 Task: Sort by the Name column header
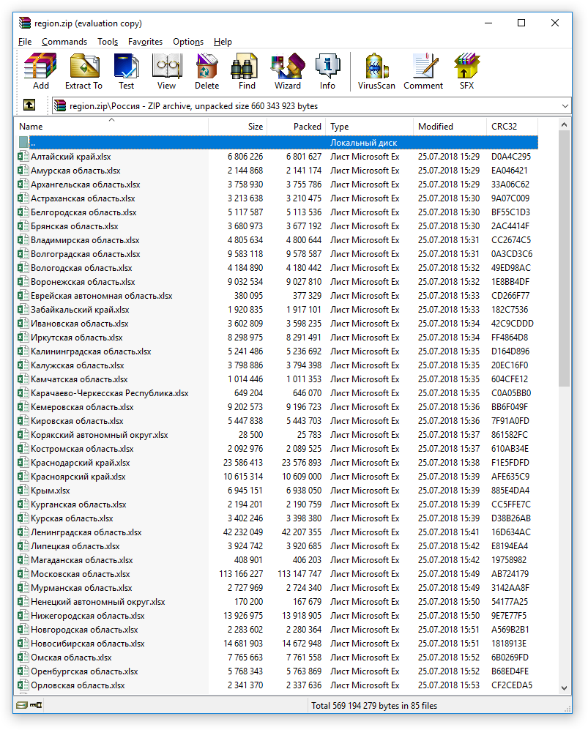pyautogui.click(x=112, y=126)
